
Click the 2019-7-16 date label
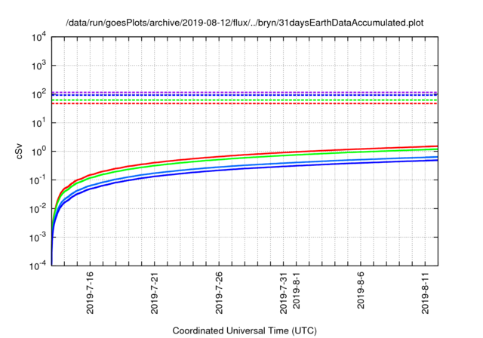click(x=90, y=293)
